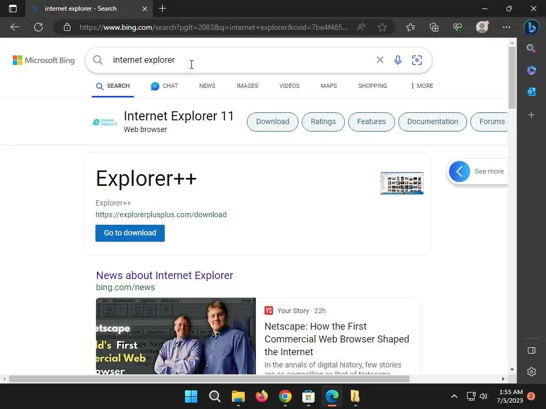Open the Windows Start menu

point(191,396)
